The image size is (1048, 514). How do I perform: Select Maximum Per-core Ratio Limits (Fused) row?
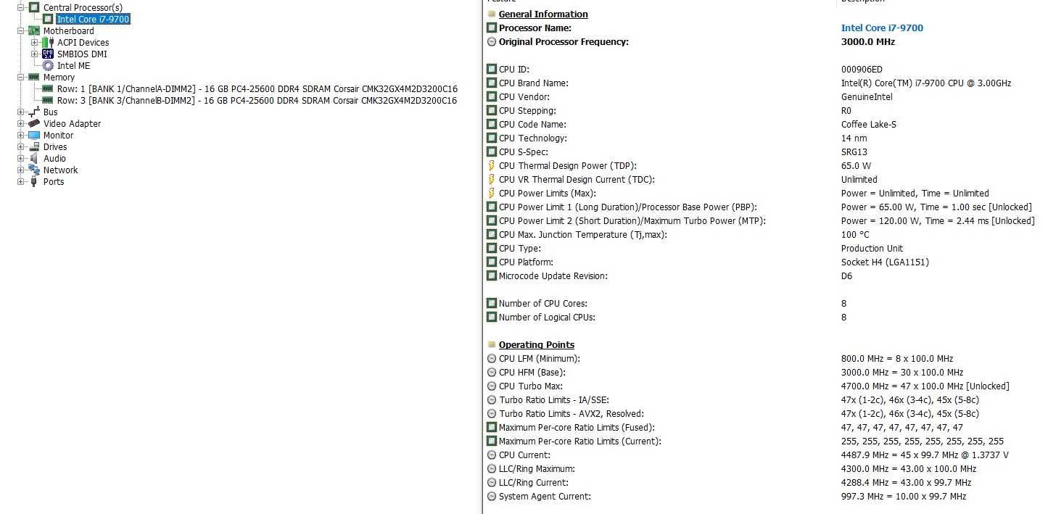tap(765, 427)
